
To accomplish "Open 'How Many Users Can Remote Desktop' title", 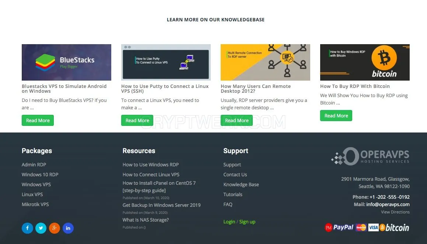I will 256,89.
